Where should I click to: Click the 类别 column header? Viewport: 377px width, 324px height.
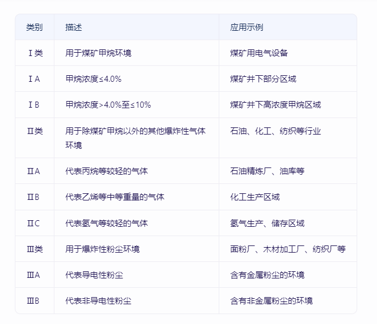[x=34, y=27]
